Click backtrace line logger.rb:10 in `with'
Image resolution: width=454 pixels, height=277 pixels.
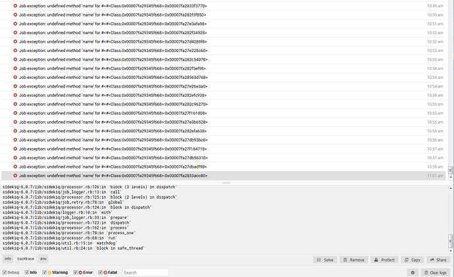click(57, 213)
